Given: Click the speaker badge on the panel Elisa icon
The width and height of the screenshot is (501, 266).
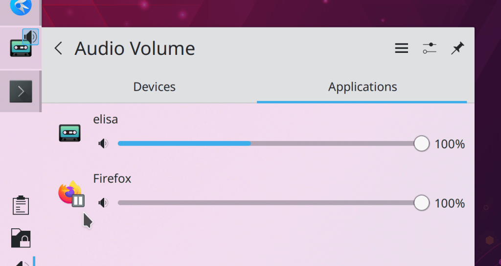Looking at the screenshot, I should (x=31, y=37).
